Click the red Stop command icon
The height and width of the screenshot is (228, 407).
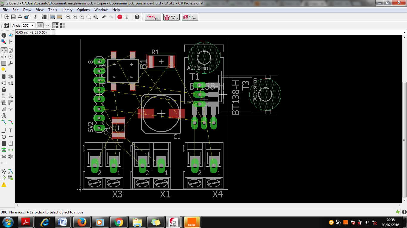120,17
